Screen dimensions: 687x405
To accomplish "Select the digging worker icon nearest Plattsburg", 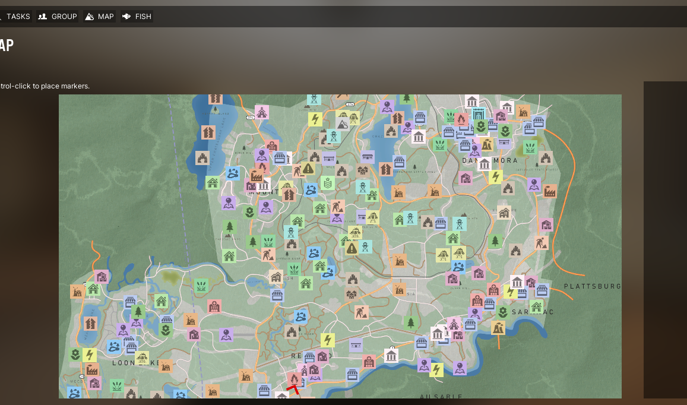I will (x=541, y=242).
